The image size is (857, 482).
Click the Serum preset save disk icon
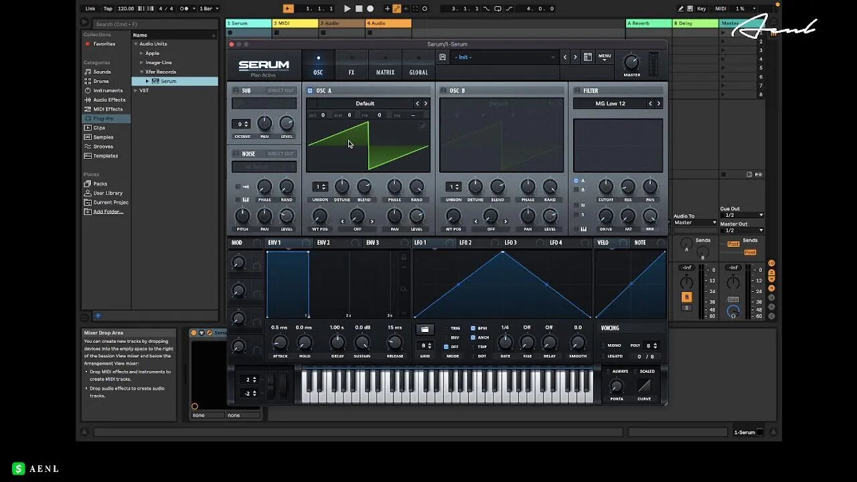(443, 57)
